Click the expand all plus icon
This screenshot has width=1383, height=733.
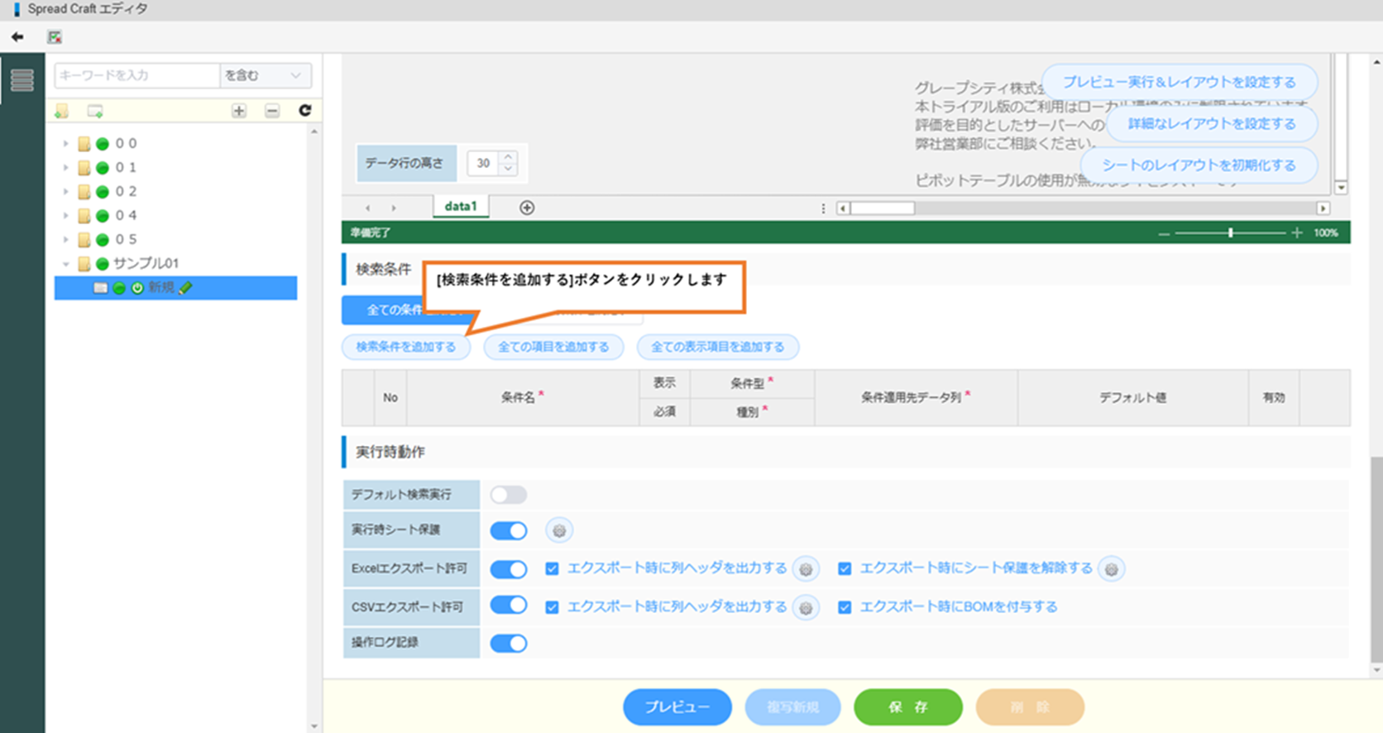coord(239,111)
